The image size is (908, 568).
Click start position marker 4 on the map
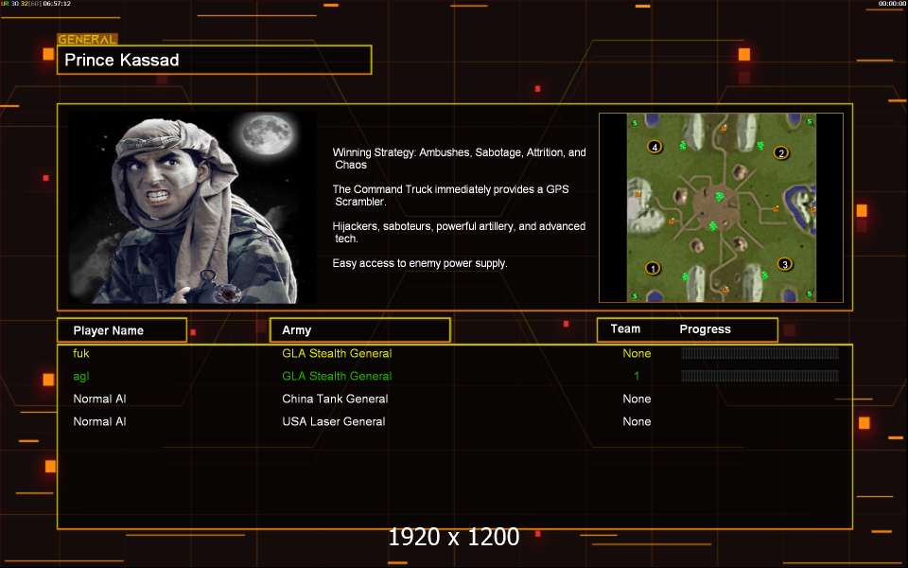[x=655, y=147]
